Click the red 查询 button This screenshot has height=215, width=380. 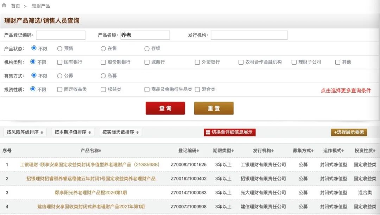tap(165, 108)
